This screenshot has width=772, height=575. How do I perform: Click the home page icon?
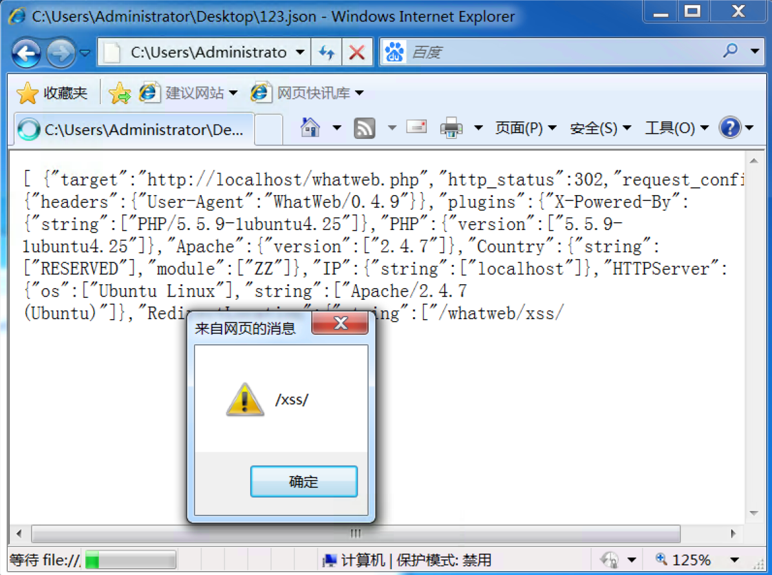tap(312, 127)
